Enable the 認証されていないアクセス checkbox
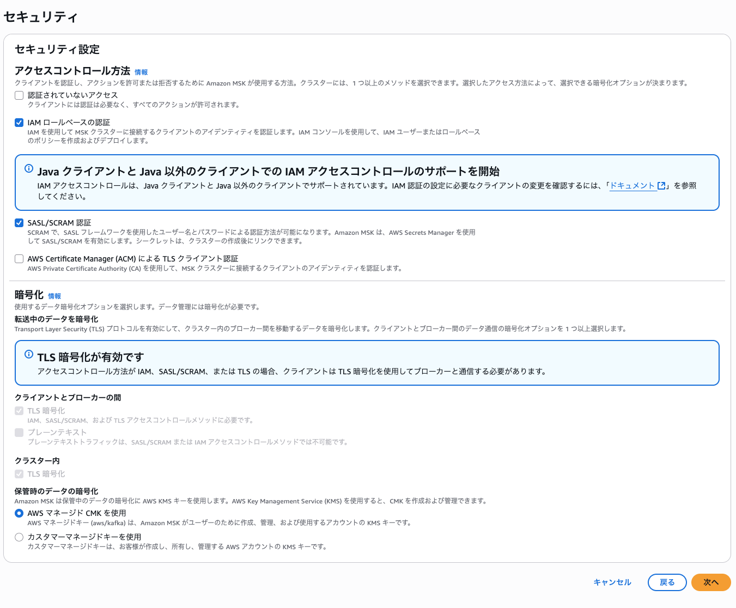The image size is (736, 608). [x=19, y=95]
